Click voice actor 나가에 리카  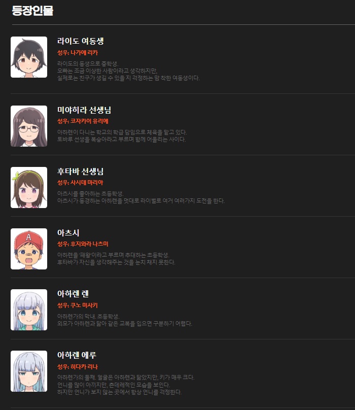tap(84, 53)
